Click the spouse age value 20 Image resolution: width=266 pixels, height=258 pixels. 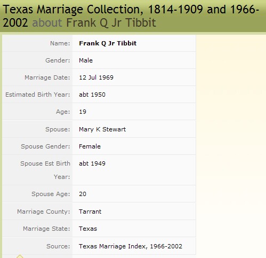83,194
